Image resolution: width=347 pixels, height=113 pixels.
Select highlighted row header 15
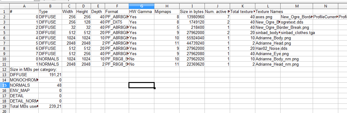pos(5,85)
